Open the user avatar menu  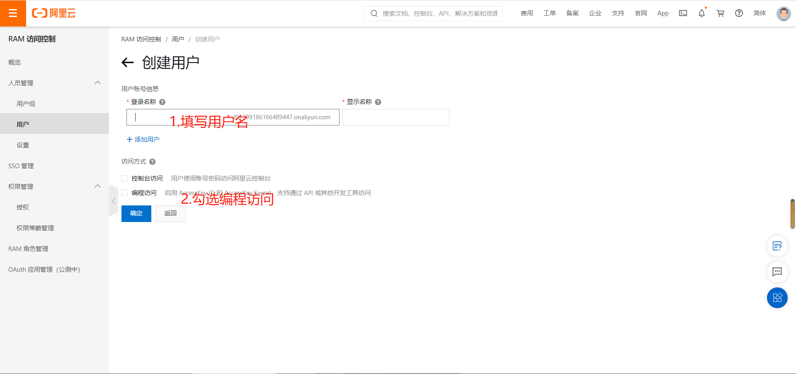pyautogui.click(x=783, y=14)
